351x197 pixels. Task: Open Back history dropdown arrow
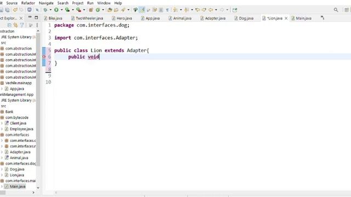[x=216, y=10]
